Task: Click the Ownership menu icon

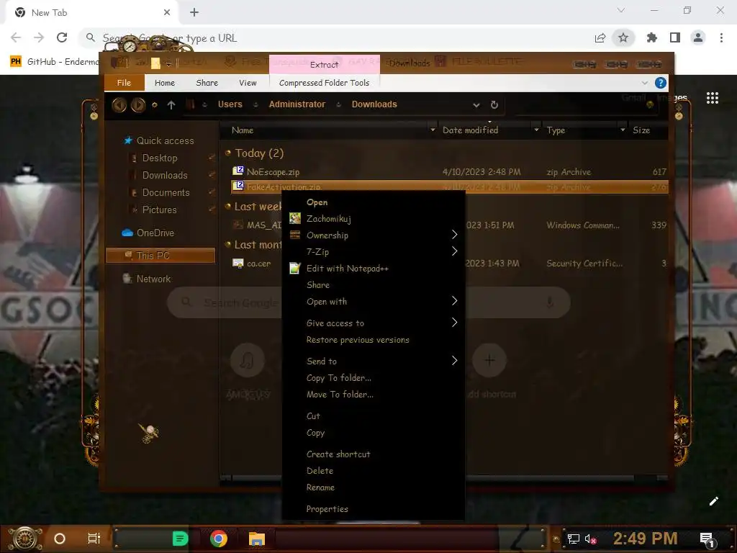Action: coord(294,235)
